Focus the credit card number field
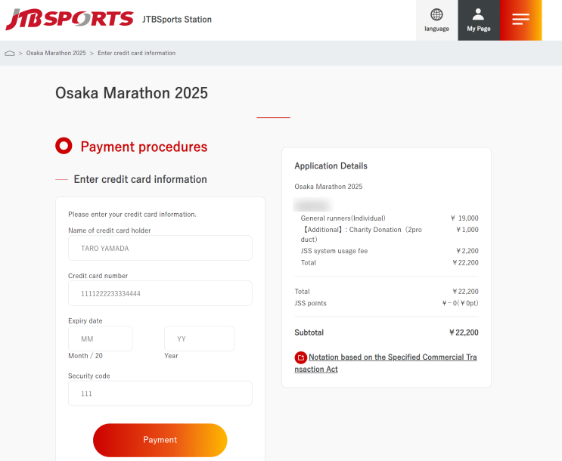Image resolution: width=562 pixels, height=461 pixels. [160, 293]
